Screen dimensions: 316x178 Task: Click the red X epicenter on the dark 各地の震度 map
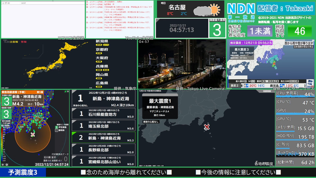tap(207, 127)
